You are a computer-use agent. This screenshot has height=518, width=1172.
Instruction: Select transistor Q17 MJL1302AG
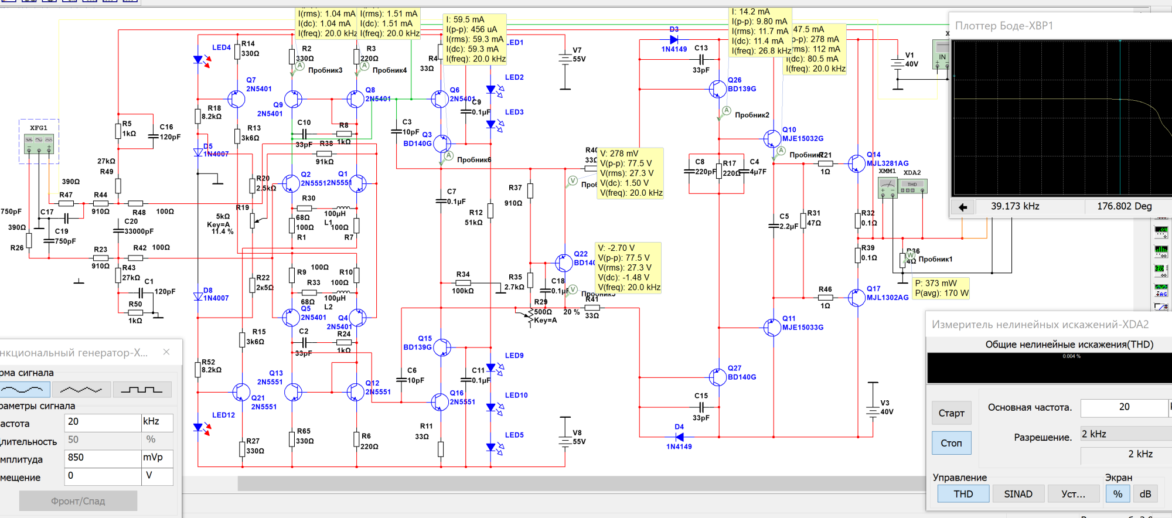857,298
